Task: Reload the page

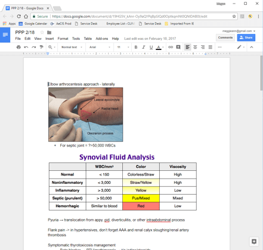Action: 18,16
